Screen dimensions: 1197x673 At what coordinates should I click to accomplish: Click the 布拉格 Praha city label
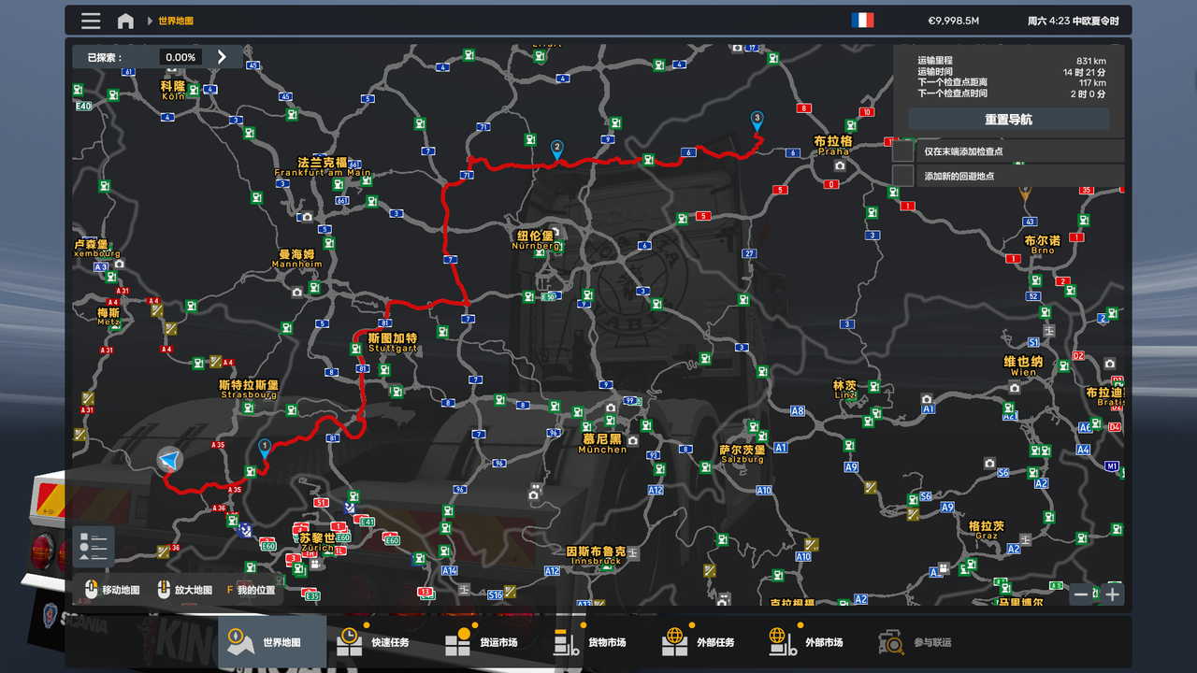pyautogui.click(x=833, y=145)
